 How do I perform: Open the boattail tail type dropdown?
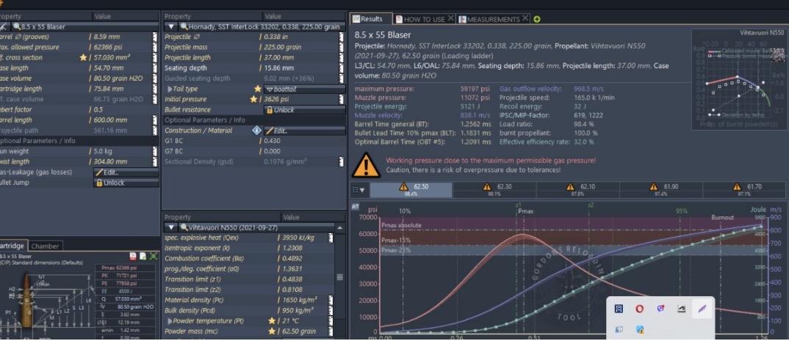(304, 89)
